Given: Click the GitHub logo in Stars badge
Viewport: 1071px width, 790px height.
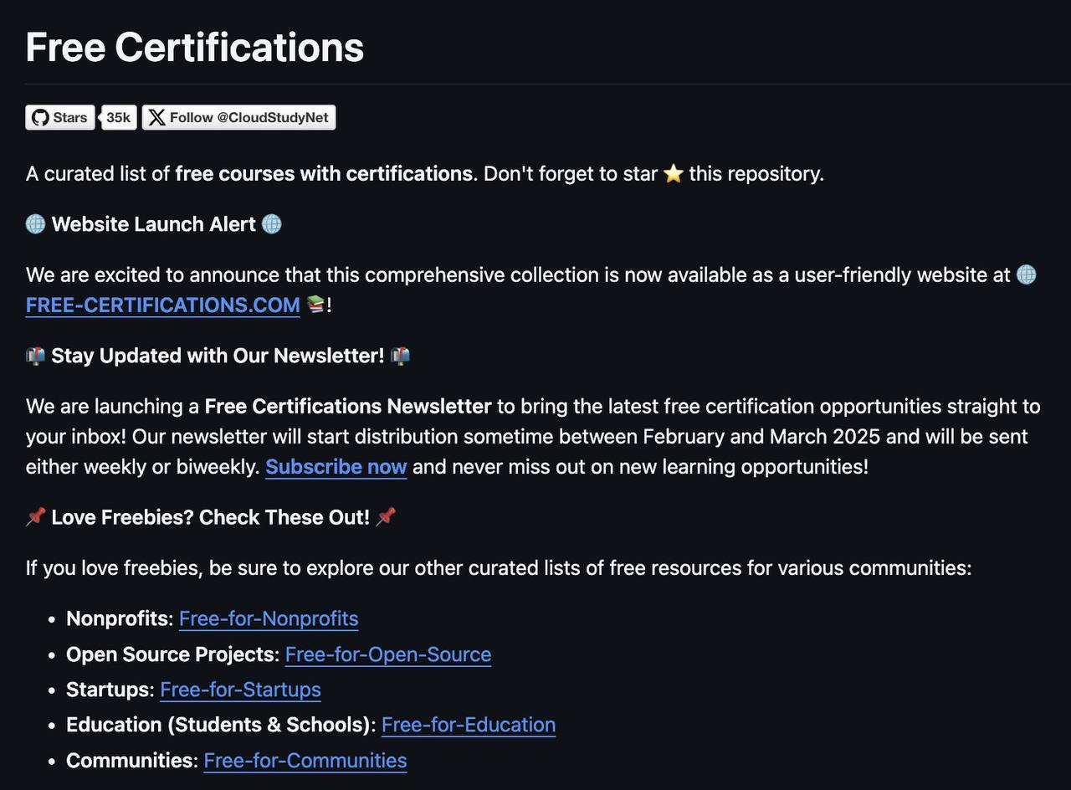Looking at the screenshot, I should (40, 118).
